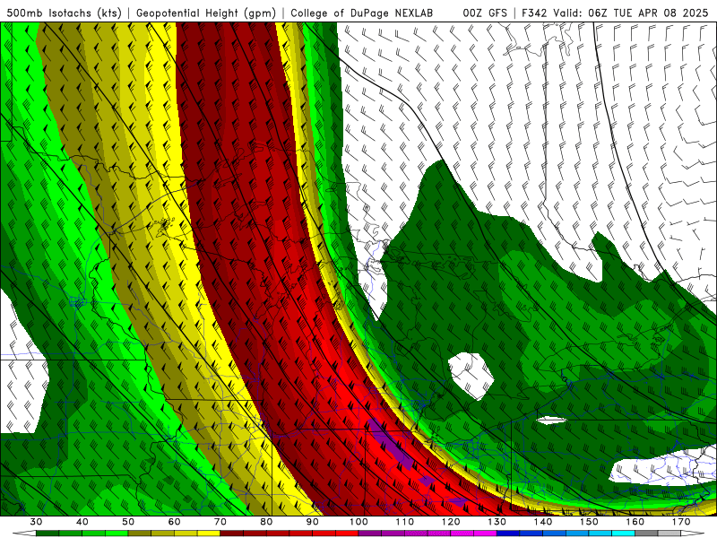The width and height of the screenshot is (717, 538).
Task: Click the color bar label "90"
Action: (313, 522)
